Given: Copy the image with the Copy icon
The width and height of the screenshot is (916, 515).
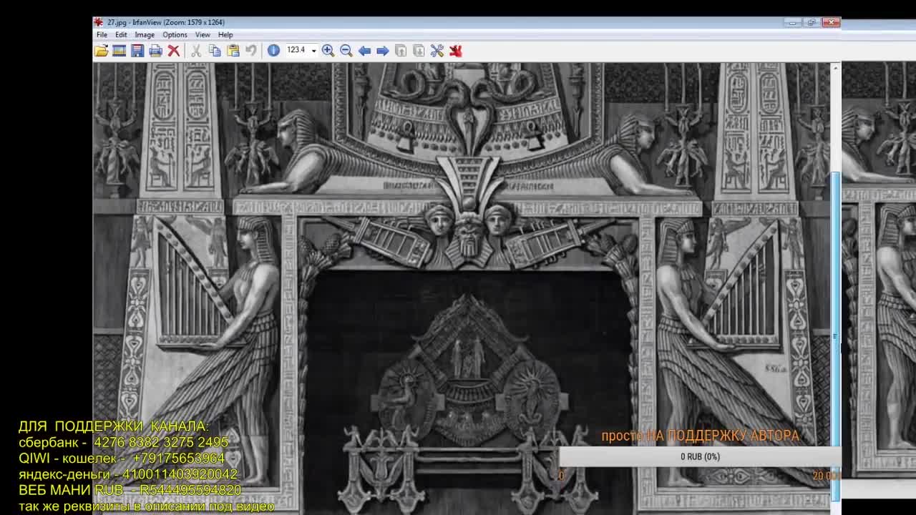Looking at the screenshot, I should click(x=215, y=50).
